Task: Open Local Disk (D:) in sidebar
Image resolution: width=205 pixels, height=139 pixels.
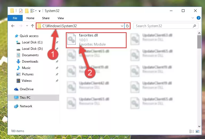Action: pos(32,49)
